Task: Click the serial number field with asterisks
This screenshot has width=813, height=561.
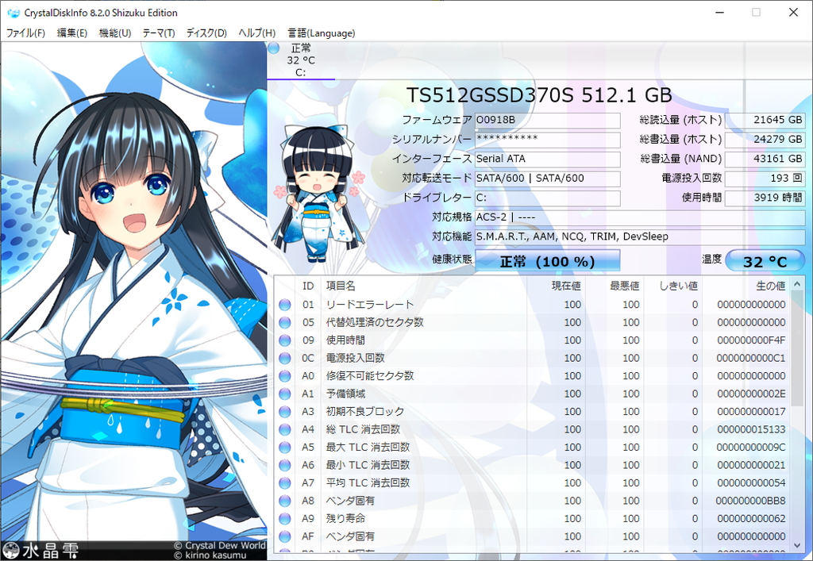Action: pos(548,140)
